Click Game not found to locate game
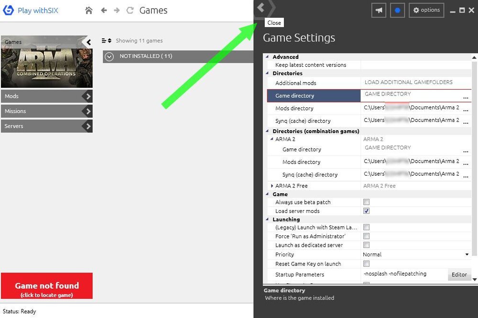 click(47, 286)
